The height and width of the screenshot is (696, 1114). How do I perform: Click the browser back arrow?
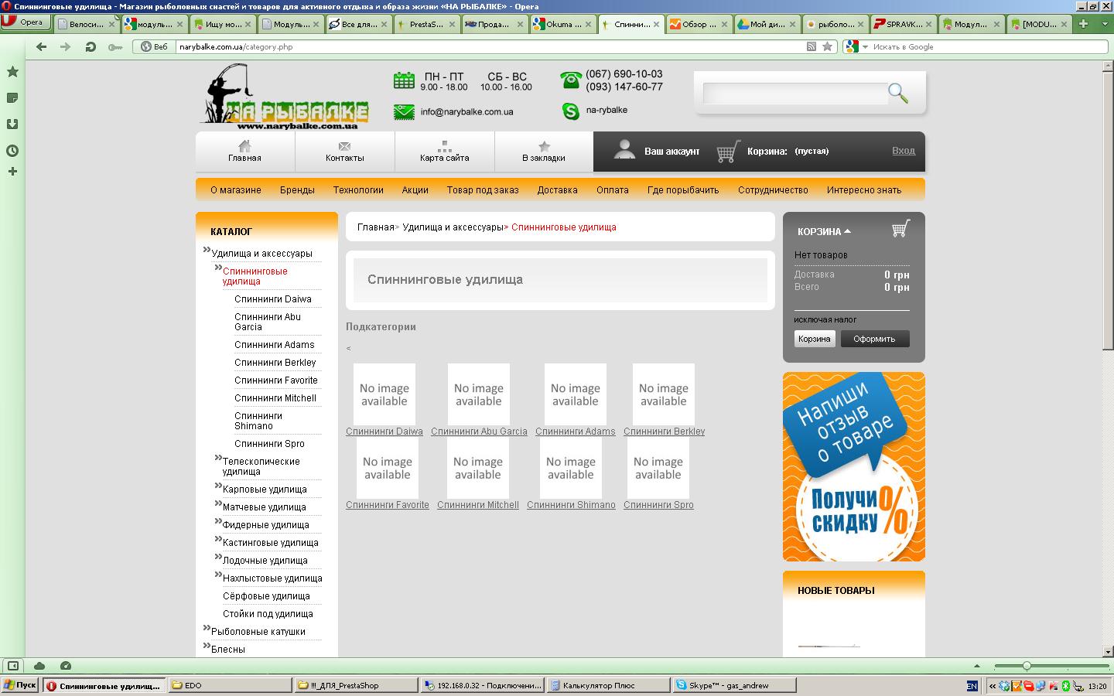tap(42, 47)
